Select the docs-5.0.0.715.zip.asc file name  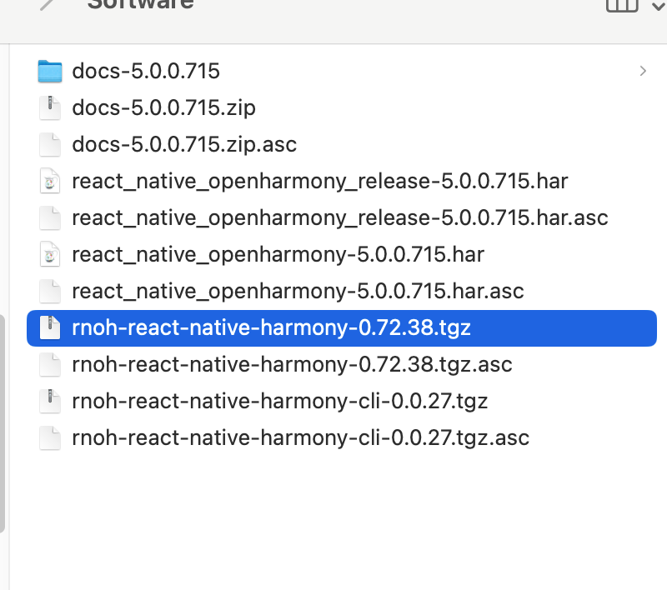pyautogui.click(x=184, y=144)
